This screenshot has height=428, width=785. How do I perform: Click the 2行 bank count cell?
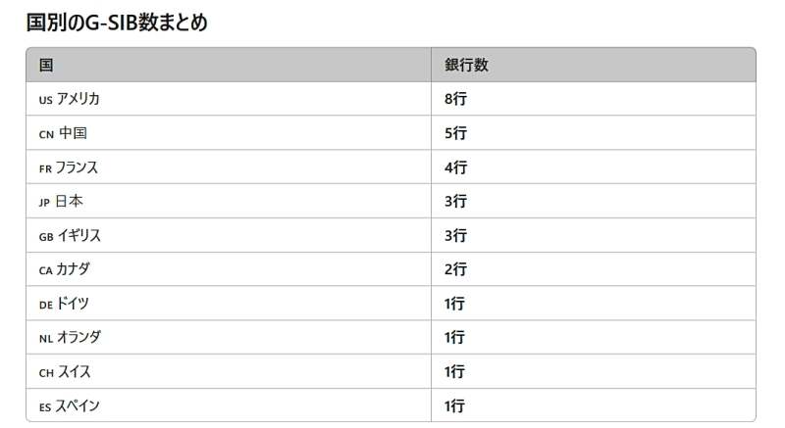455,269
